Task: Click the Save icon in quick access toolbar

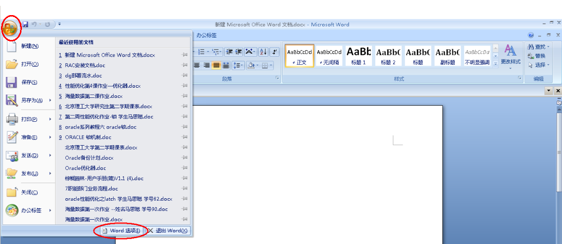Action: tap(25, 24)
